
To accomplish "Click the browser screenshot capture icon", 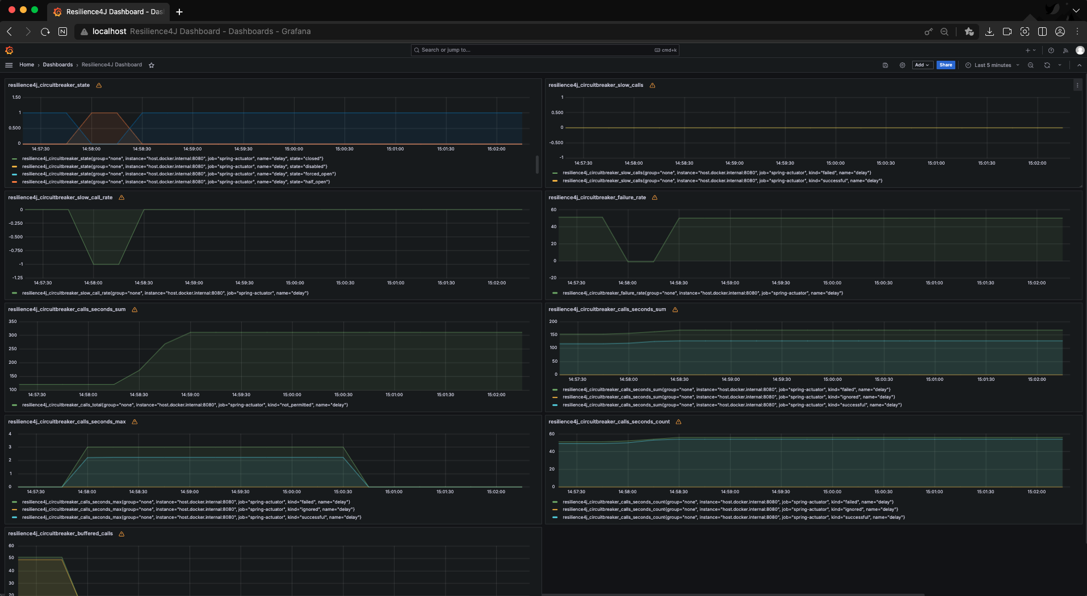I will click(1025, 32).
